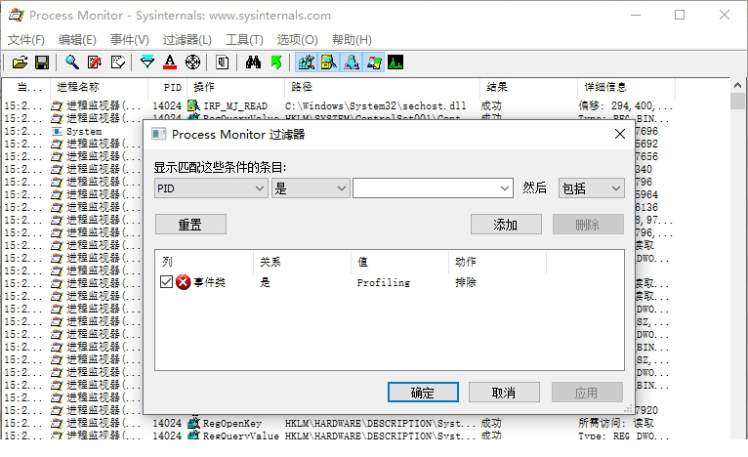
Task: Click the RegOpenKey operation text
Action: click(232, 423)
